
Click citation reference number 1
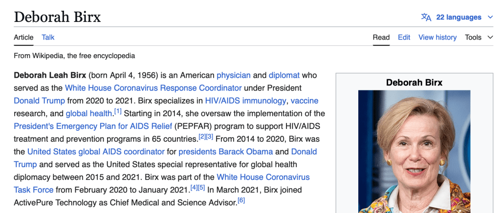click(x=118, y=111)
